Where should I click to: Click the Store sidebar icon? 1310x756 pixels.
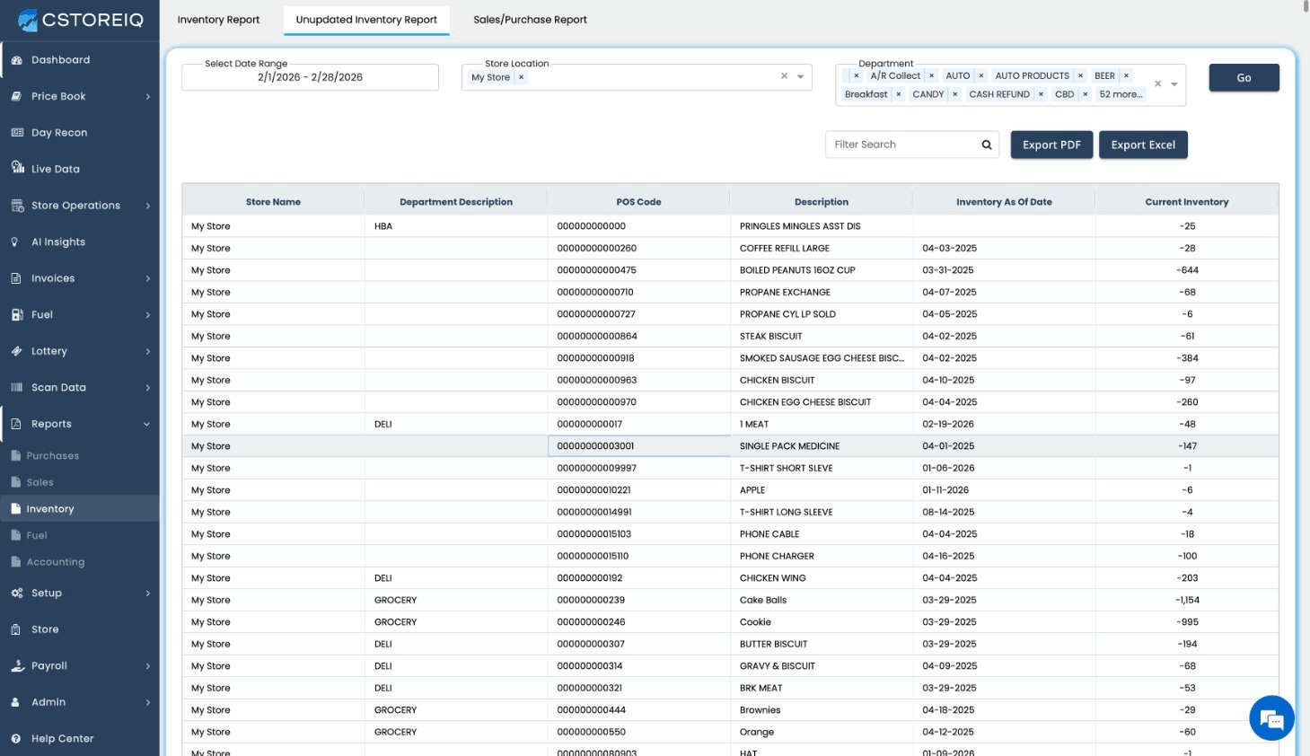16,629
